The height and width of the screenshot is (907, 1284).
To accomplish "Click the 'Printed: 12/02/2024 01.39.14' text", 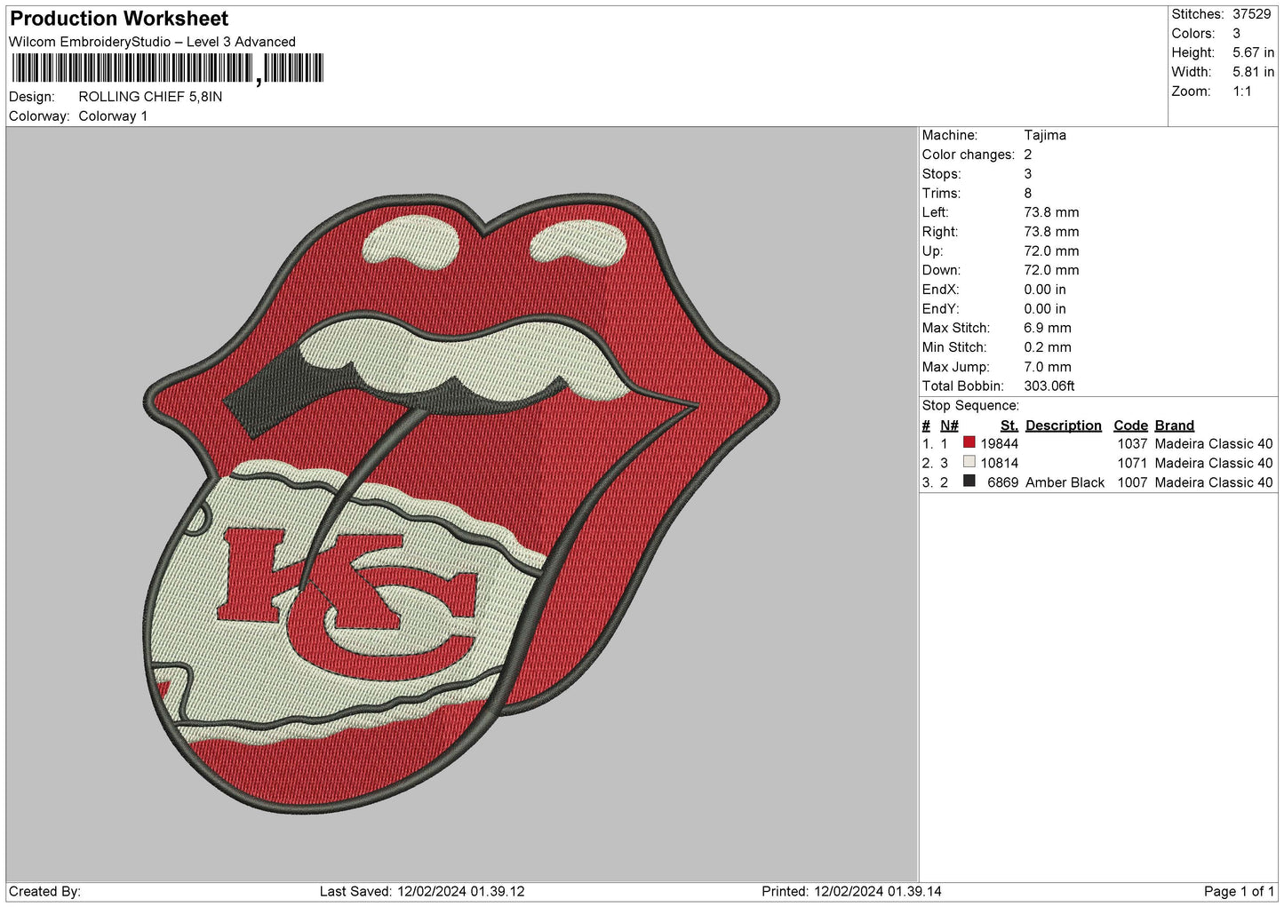I will tap(851, 891).
